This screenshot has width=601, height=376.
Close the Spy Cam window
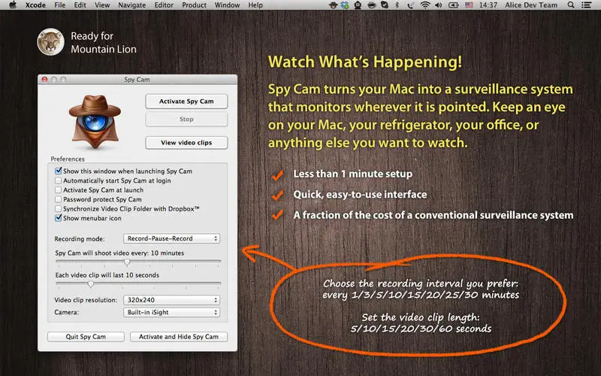point(44,80)
